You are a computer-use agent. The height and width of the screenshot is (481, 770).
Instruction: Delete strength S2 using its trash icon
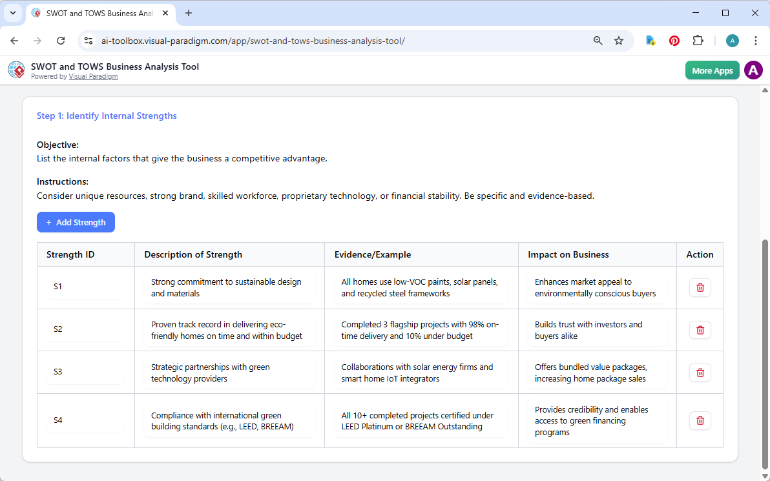tap(700, 329)
